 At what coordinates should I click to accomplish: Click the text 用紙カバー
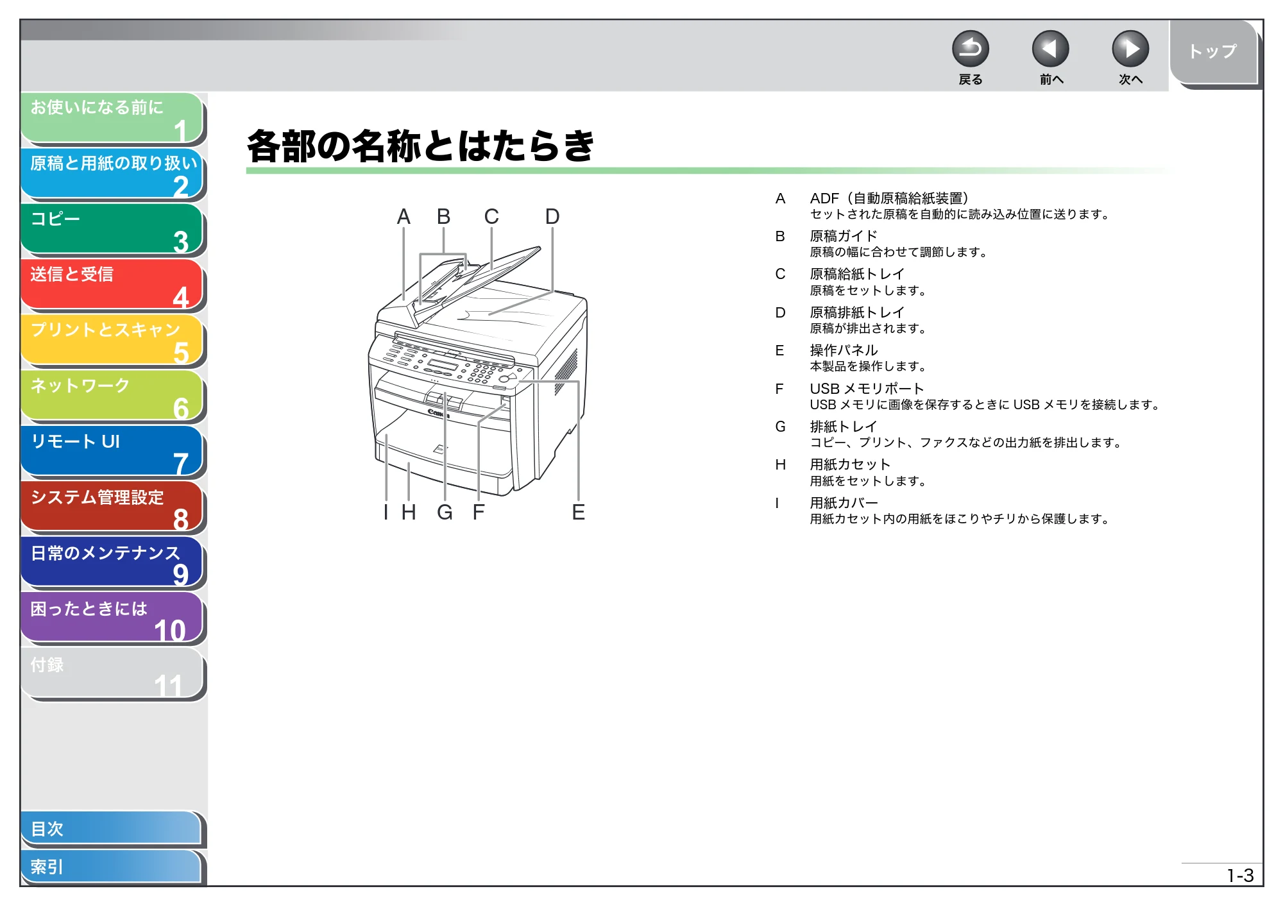tap(843, 503)
